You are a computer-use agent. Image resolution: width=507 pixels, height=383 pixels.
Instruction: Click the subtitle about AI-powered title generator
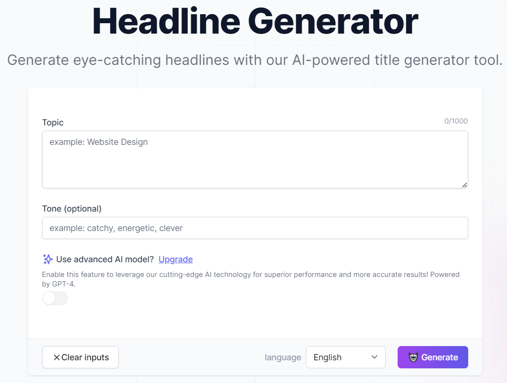tap(255, 60)
